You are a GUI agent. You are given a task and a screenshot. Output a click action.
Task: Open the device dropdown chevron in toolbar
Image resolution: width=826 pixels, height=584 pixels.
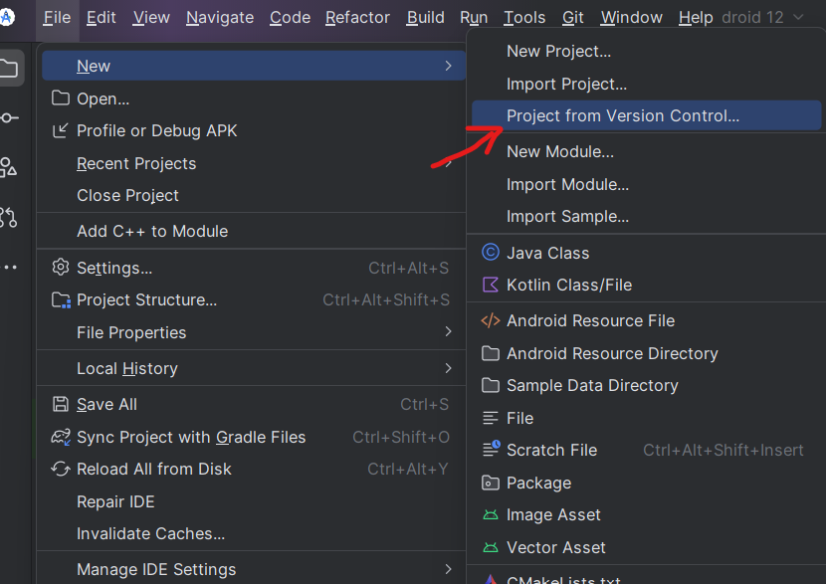click(798, 17)
